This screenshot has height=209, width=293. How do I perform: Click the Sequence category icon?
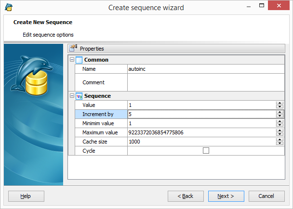[79, 96]
